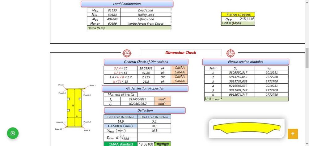Click the Flange stresses yellow label
The image size is (309, 146).
tap(238, 15)
